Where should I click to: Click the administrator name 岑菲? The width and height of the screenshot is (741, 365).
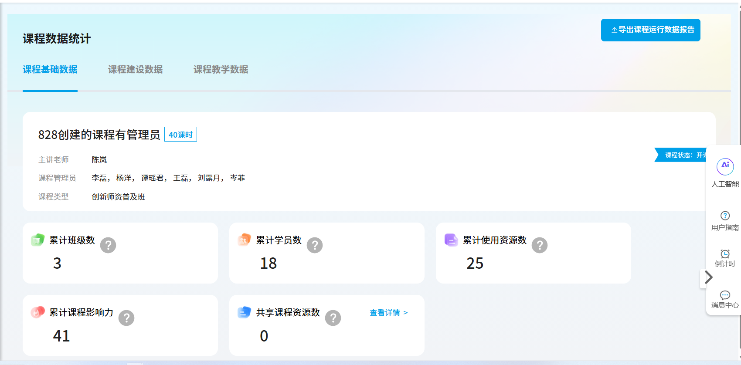pyautogui.click(x=238, y=178)
